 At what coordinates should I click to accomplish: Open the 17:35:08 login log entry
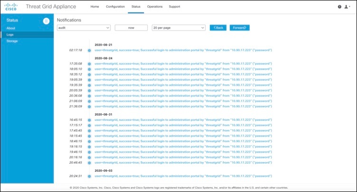tap(183, 64)
